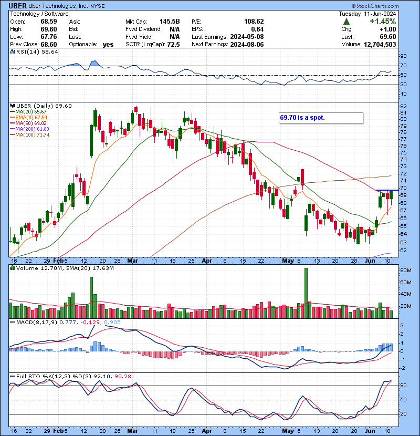The image size is (420, 436).
Task: Click the Volume value 12,704,503
Action: [x=380, y=45]
